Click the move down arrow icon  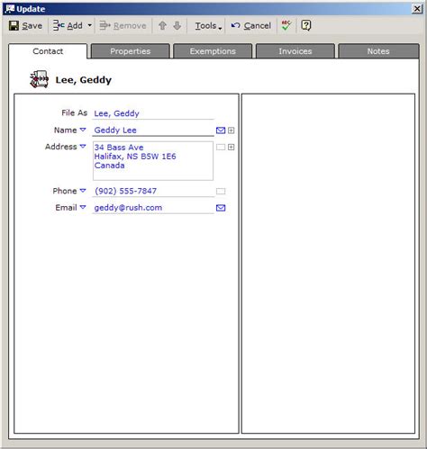pos(177,26)
